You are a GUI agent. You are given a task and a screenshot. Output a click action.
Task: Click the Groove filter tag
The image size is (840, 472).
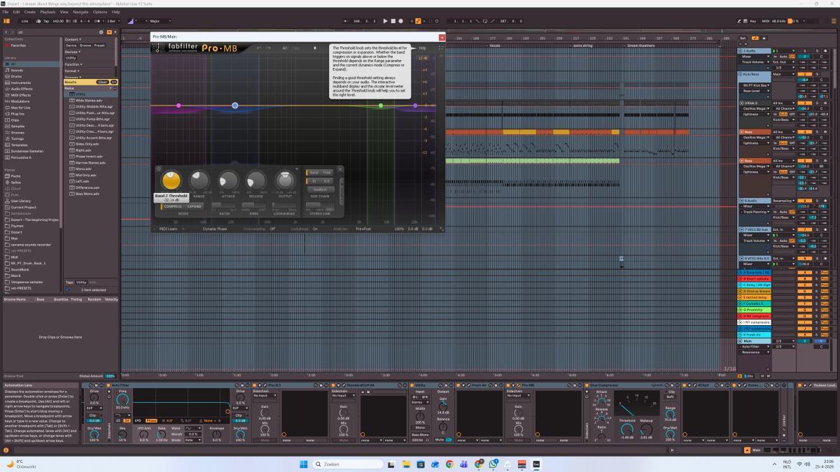pos(85,45)
